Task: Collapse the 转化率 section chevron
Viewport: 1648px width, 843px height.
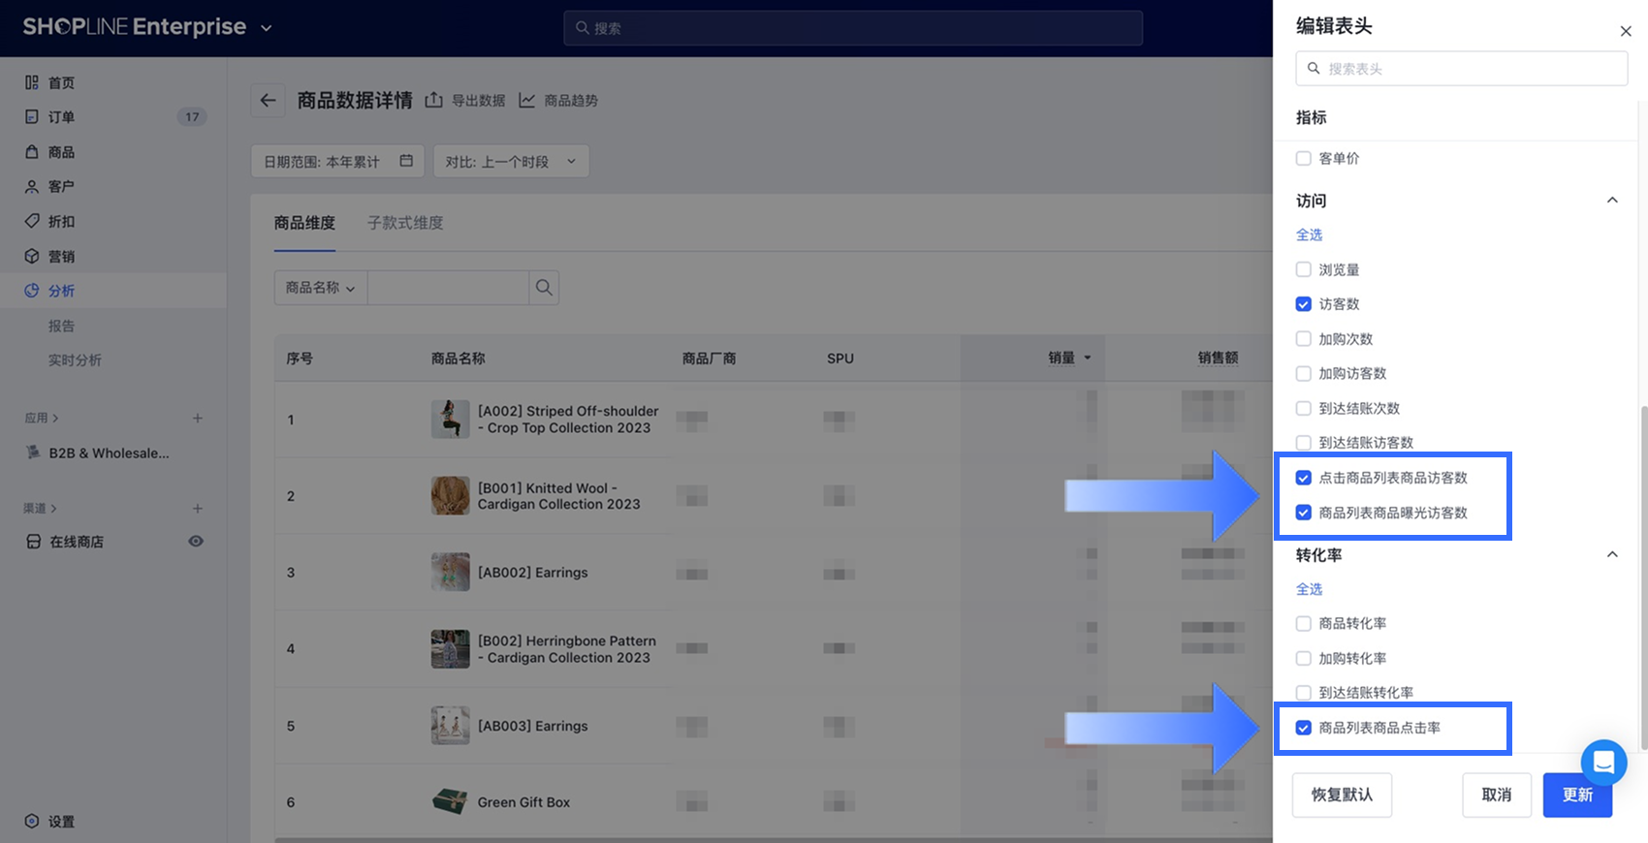Action: pos(1612,554)
